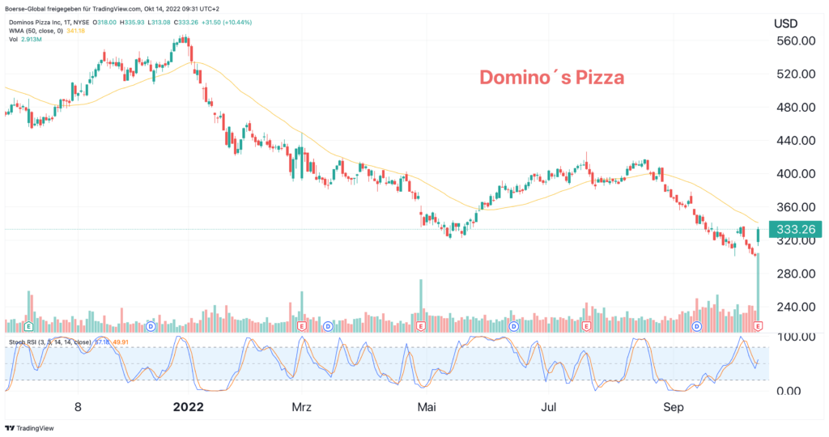This screenshot has height=437, width=829.
Task: Open the dividend D marker just after Mrz
Action: pyautogui.click(x=328, y=327)
